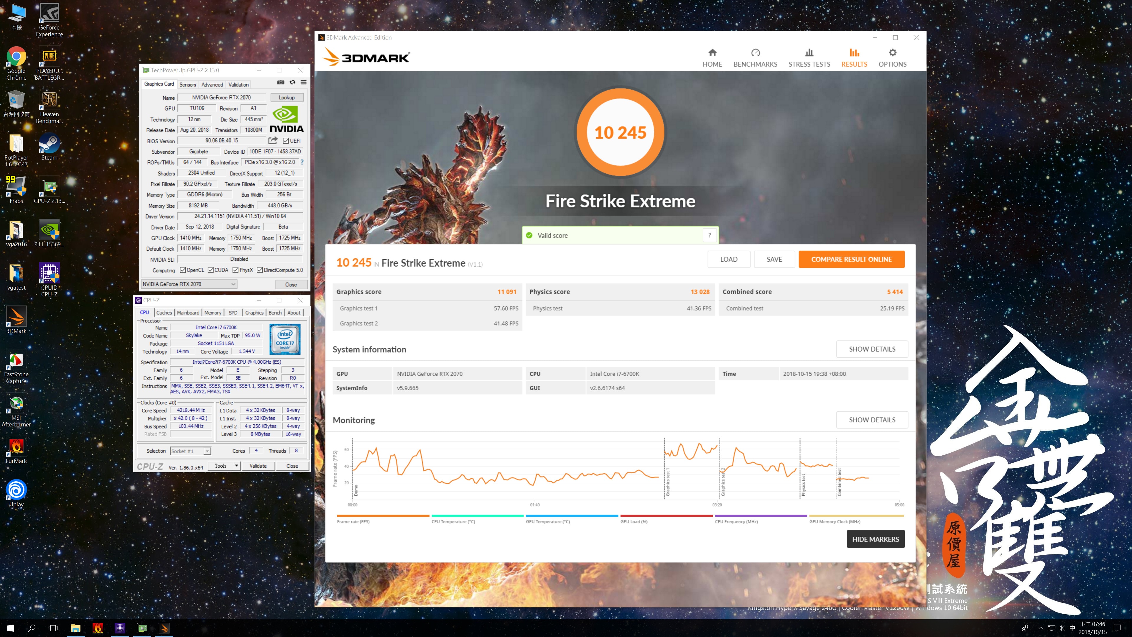Open GPU-Z.2.13 desktop shortcut
Image resolution: width=1132 pixels, height=637 pixels.
tap(49, 190)
